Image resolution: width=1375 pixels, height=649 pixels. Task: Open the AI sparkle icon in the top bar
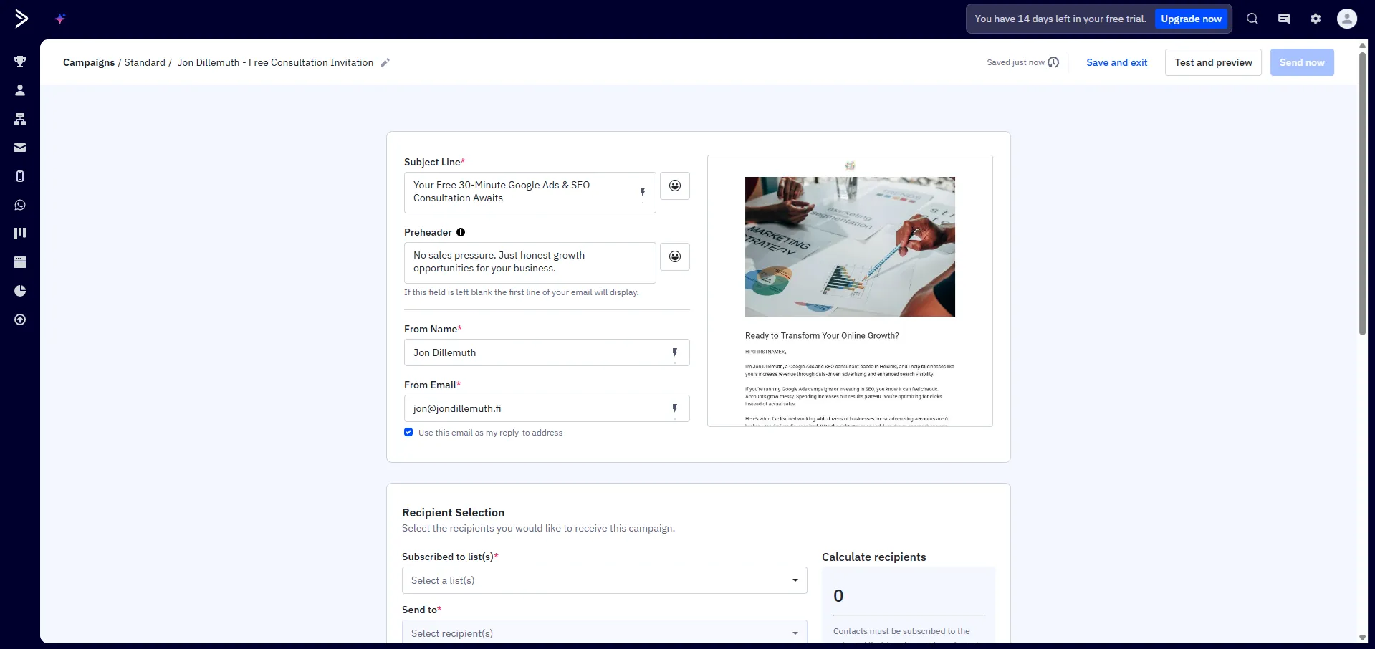61,19
